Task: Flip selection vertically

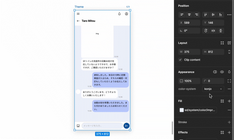Action: coord(220,30)
